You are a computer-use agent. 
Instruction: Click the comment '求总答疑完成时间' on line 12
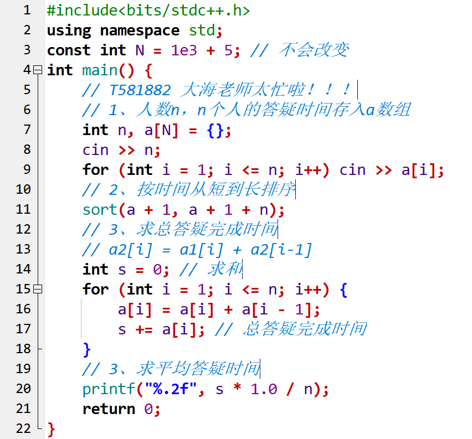pyautogui.click(x=207, y=229)
